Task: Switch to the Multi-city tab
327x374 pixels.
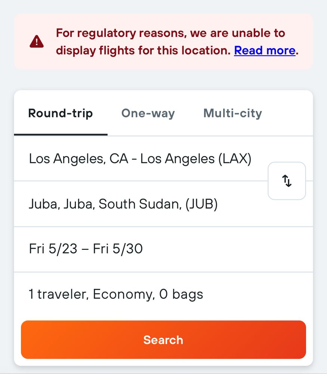Action: (232, 113)
